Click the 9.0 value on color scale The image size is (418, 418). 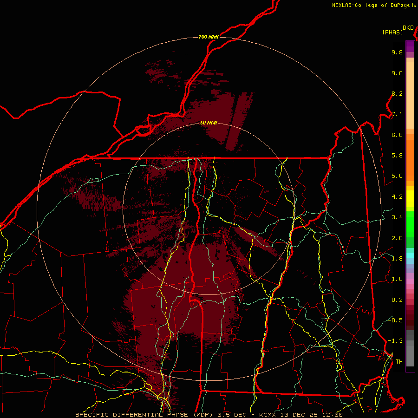(397, 73)
